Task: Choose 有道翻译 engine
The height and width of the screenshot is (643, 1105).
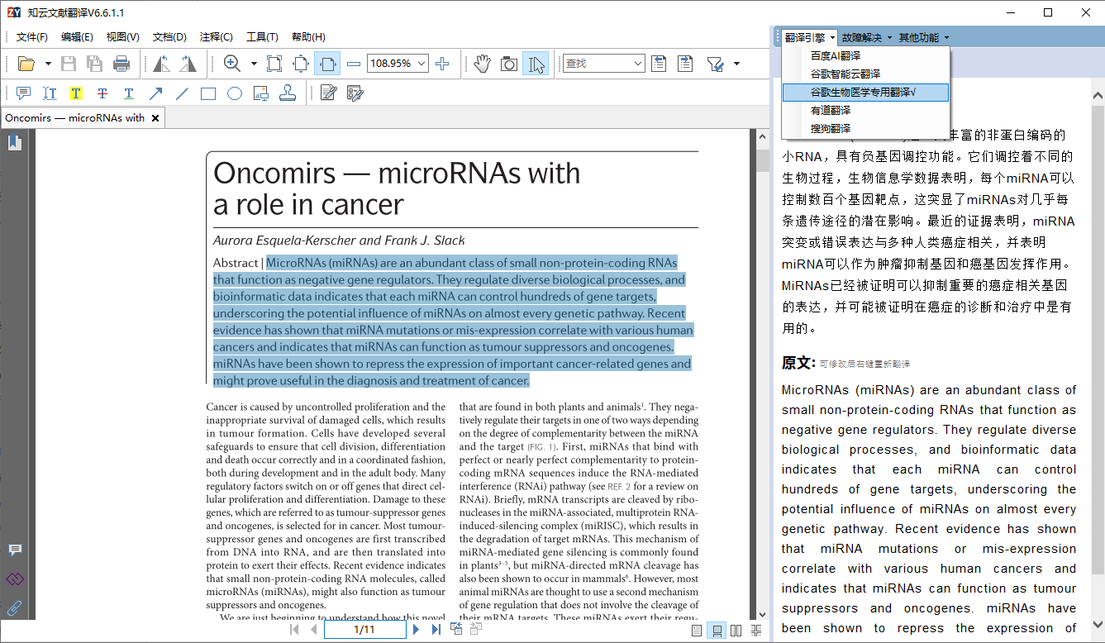Action: (x=866, y=111)
